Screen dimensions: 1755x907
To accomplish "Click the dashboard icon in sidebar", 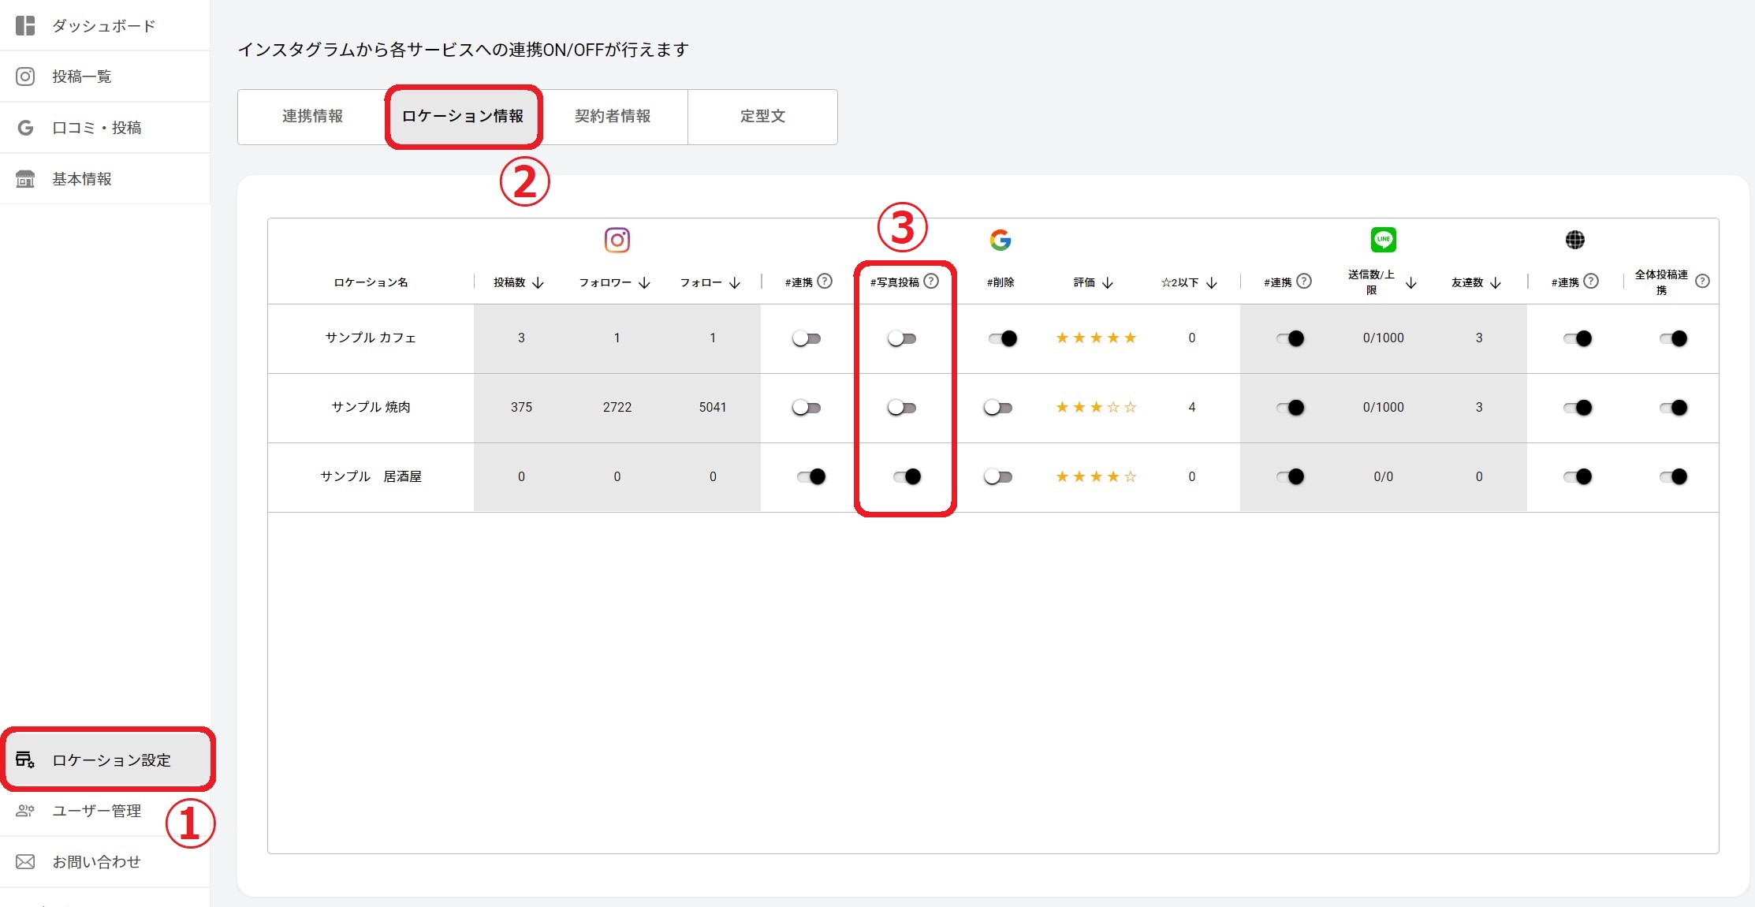I will pyautogui.click(x=25, y=25).
